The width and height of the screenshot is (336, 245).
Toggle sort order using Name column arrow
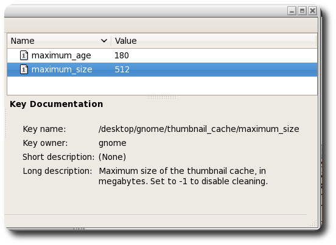pos(104,41)
